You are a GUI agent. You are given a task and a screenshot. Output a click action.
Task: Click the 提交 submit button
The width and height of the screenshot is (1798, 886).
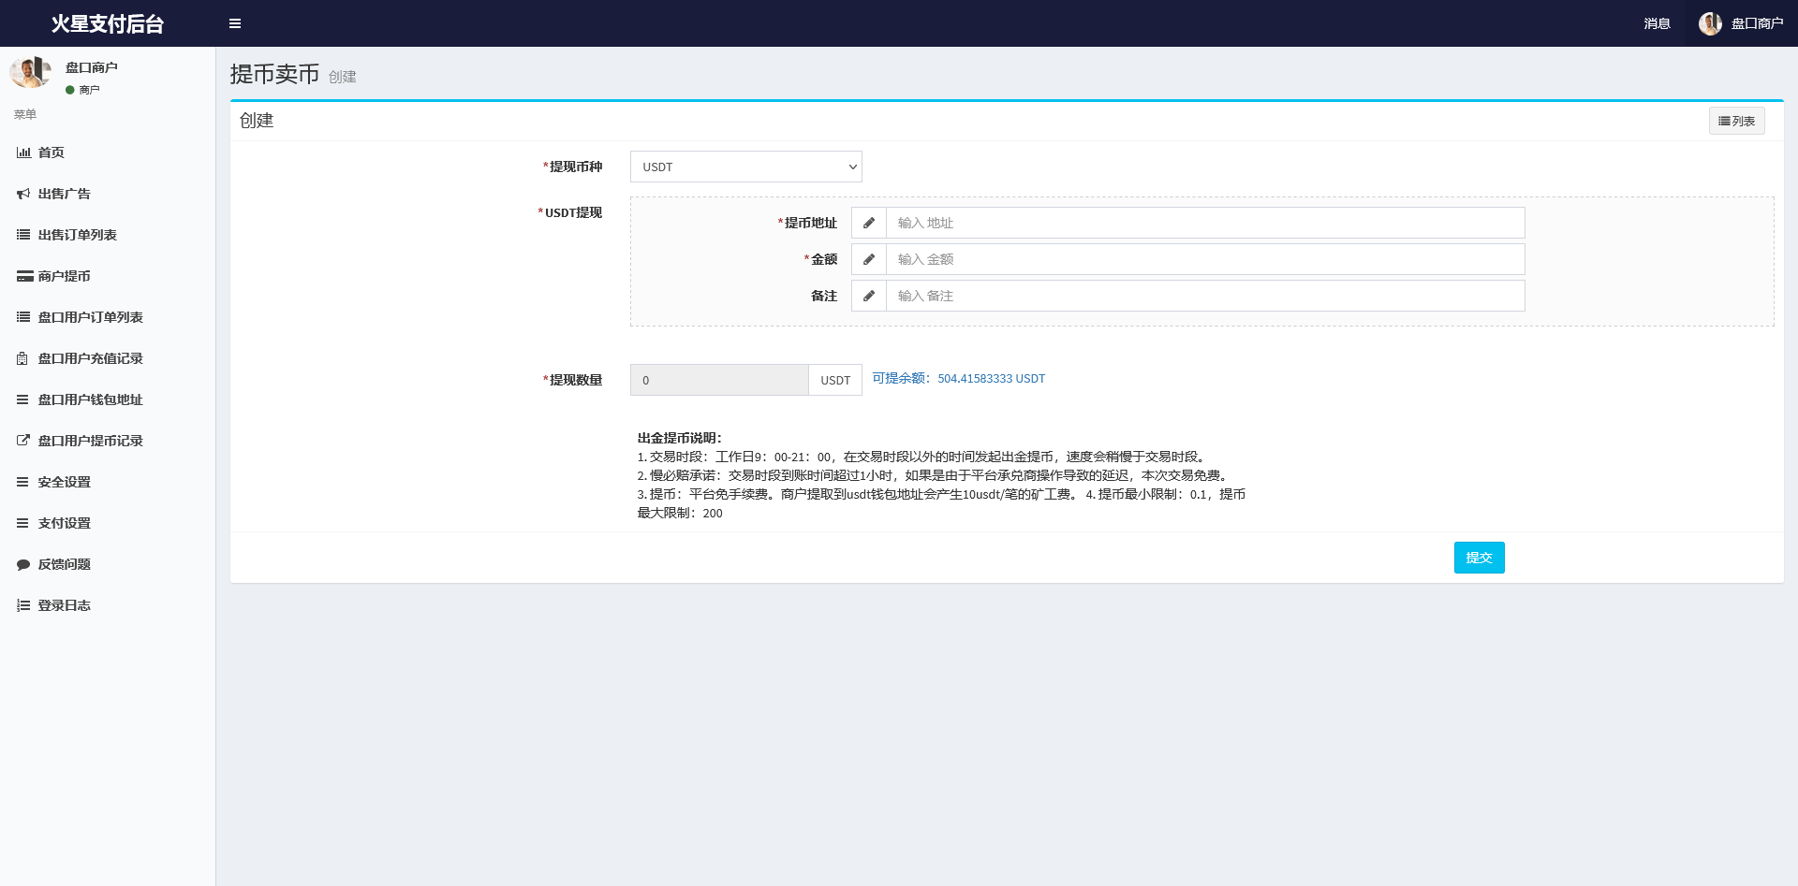[x=1479, y=557]
